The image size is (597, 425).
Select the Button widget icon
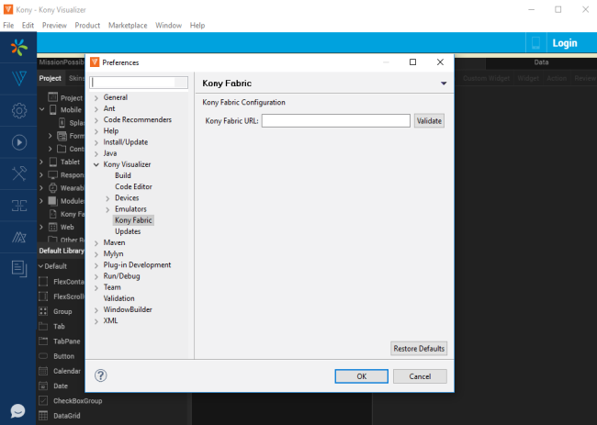43,356
